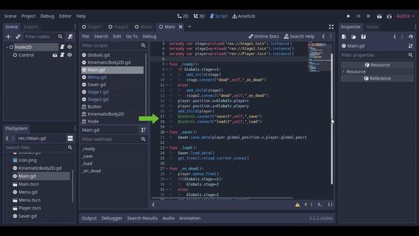The image size is (419, 236).
Task: Open the script attached to Node2D
Action: [x=62, y=47]
